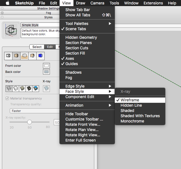Toggle the X-ray mode icon
The height and width of the screenshot is (169, 181).
46,89
